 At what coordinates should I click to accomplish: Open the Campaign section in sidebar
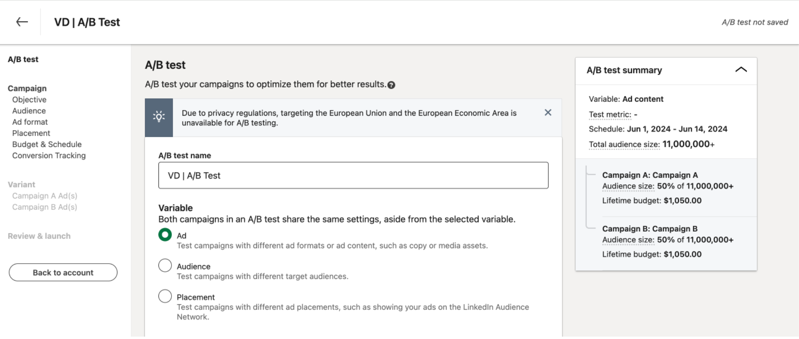pyautogui.click(x=27, y=88)
